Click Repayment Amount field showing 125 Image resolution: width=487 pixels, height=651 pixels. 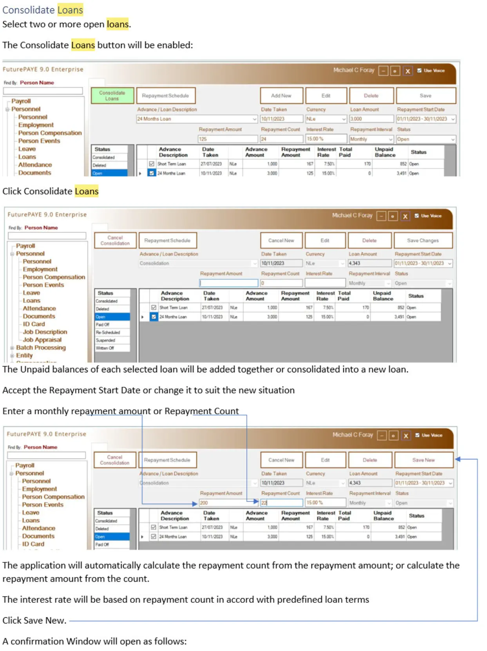[228, 139]
